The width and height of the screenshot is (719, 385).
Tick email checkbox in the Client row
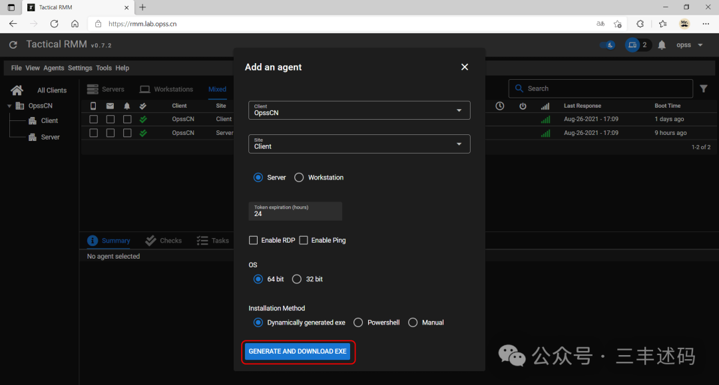pyautogui.click(x=111, y=119)
